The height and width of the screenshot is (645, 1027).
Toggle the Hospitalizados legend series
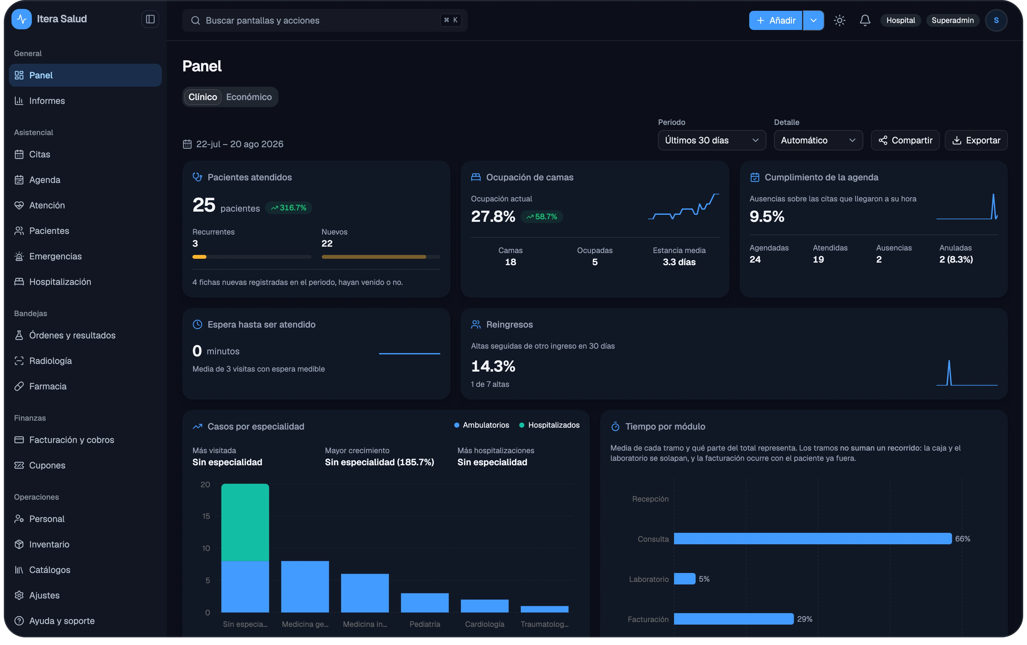click(x=549, y=425)
